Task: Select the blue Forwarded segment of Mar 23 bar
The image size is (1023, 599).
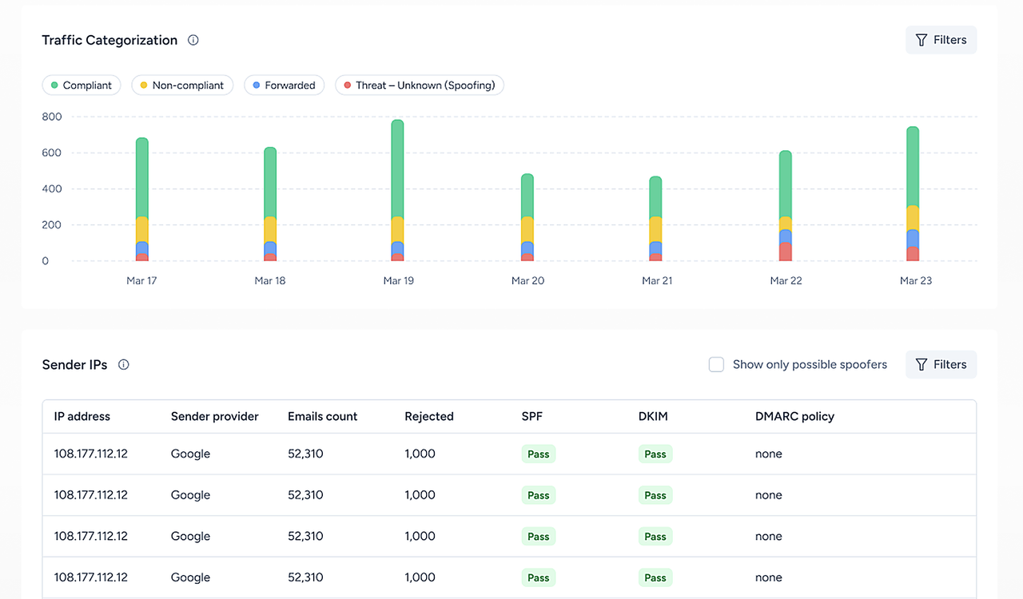Action: point(913,239)
